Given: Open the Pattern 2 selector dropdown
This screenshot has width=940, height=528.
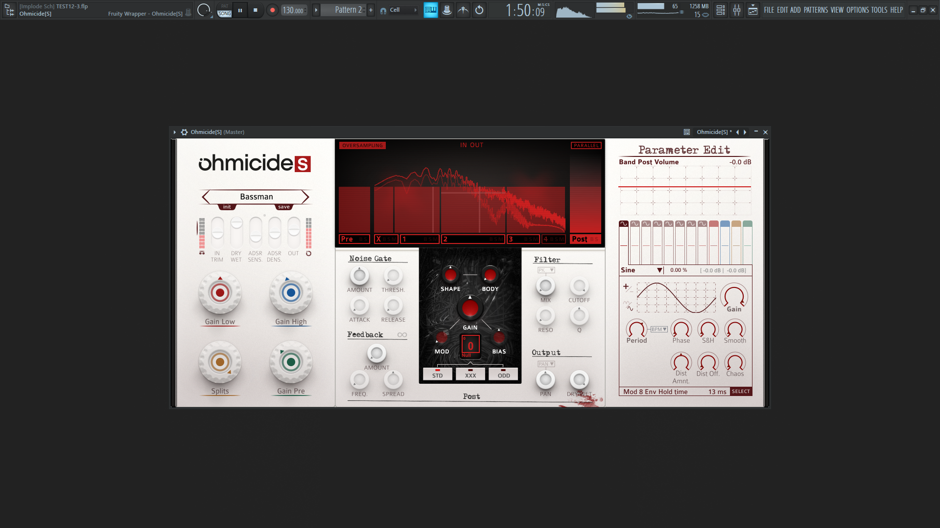Looking at the screenshot, I should [344, 10].
